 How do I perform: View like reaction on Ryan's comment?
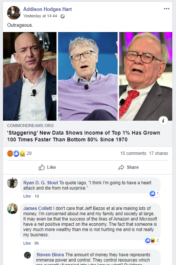[x=155, y=193]
